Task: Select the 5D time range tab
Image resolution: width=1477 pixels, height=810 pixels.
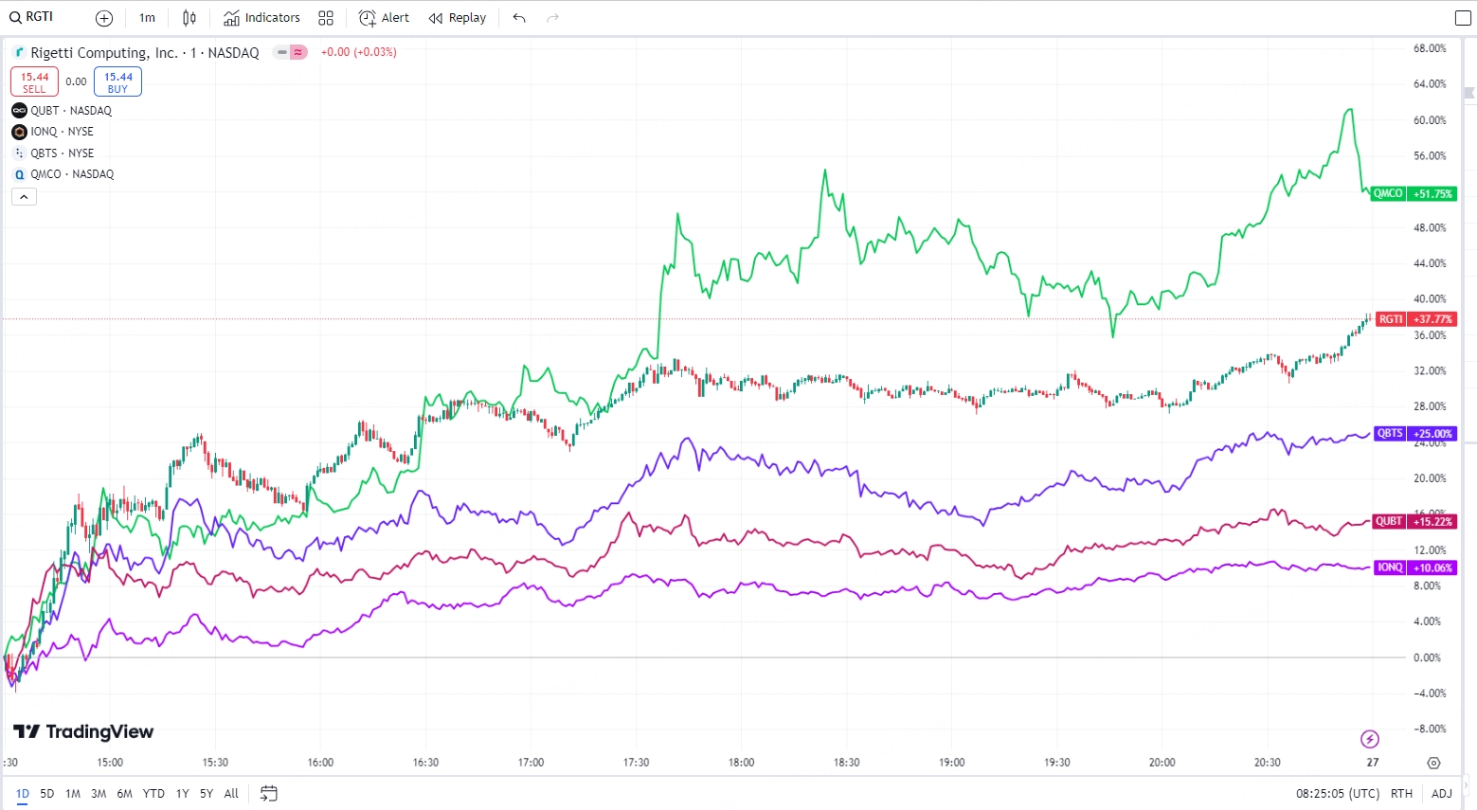Action: click(47, 793)
